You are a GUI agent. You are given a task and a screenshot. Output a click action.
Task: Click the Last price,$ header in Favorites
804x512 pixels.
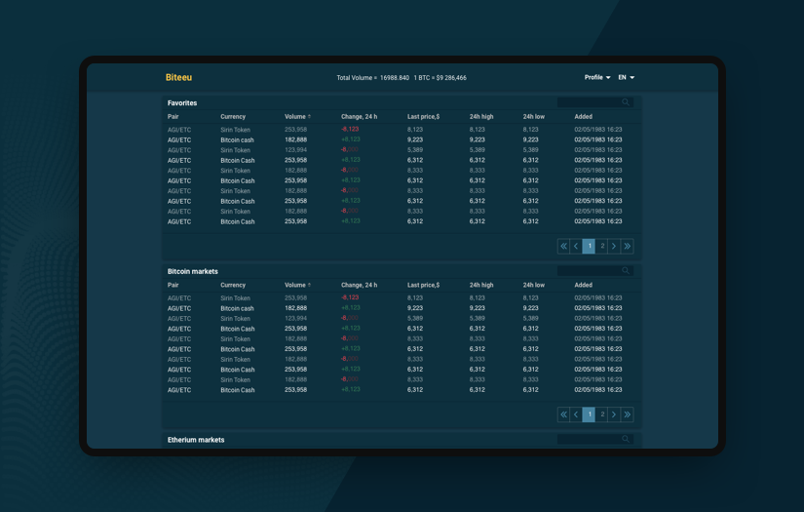click(424, 116)
